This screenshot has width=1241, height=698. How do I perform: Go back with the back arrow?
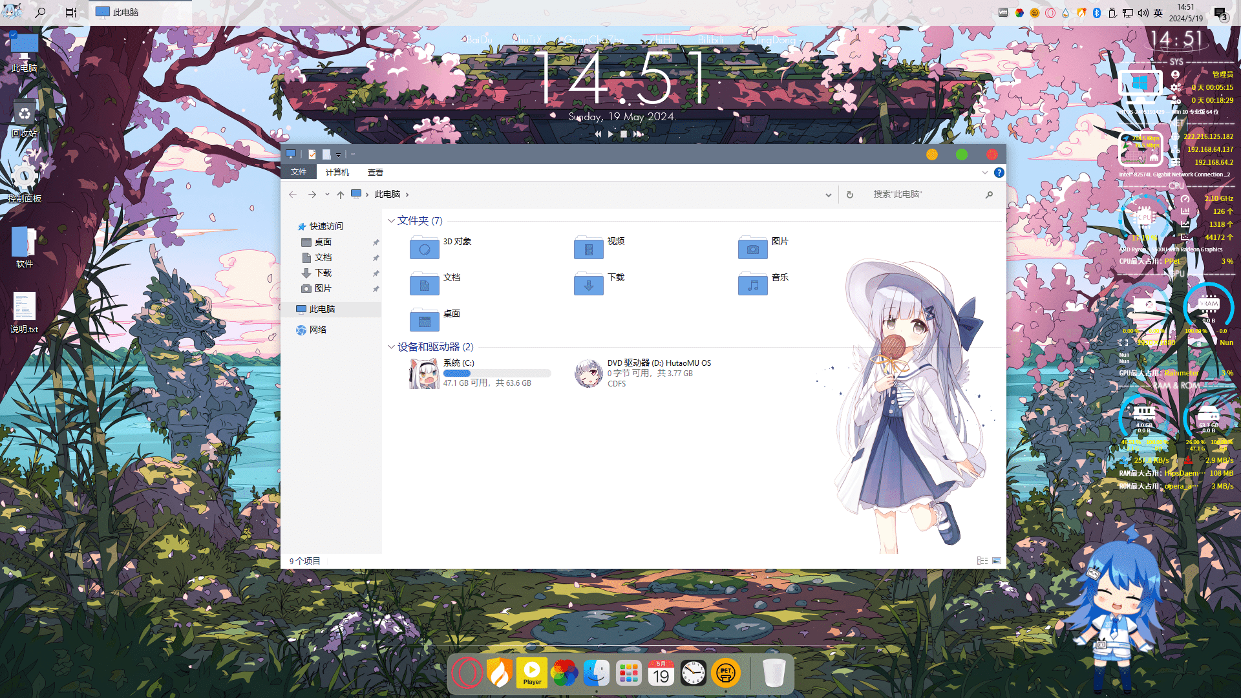pyautogui.click(x=293, y=195)
